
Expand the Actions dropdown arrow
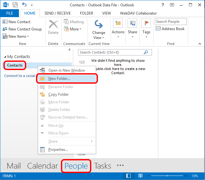(x=118, y=37)
